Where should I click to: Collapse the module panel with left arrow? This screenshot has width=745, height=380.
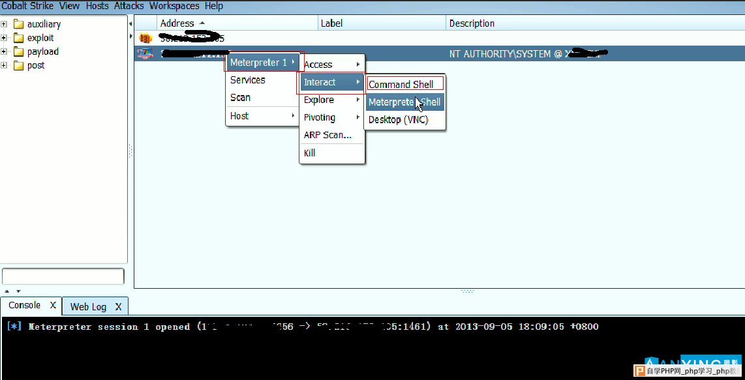pos(130,23)
